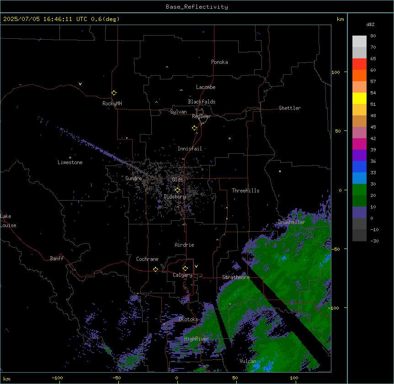The height and width of the screenshot is (384, 394).
Task: Click the Ponoka city label
Action: pos(219,62)
